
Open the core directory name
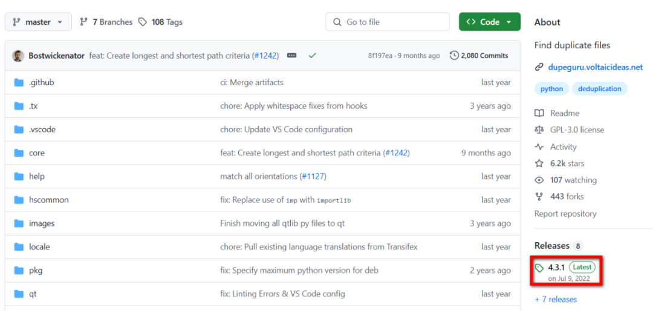point(37,153)
